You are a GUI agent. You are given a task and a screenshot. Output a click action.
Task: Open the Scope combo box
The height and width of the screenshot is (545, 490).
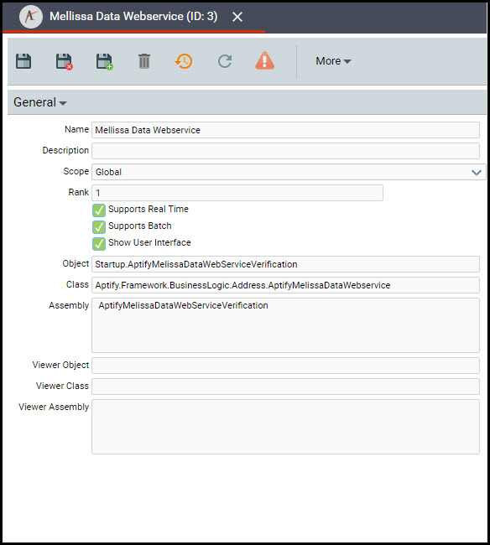click(x=289, y=172)
